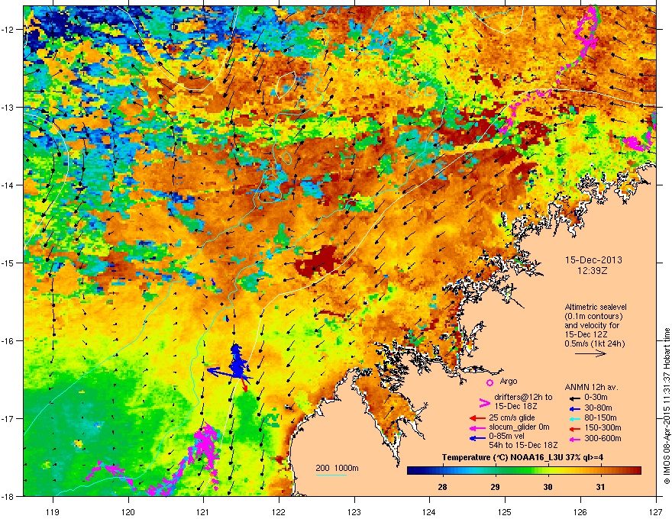Click the colorbar tick label 30
Image resolution: width=672 pixels, height=519 pixels.
(x=548, y=487)
